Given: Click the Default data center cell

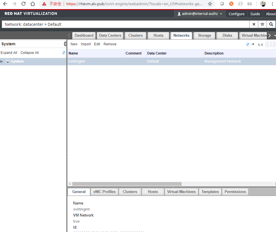Looking at the screenshot, I should pos(153,61).
